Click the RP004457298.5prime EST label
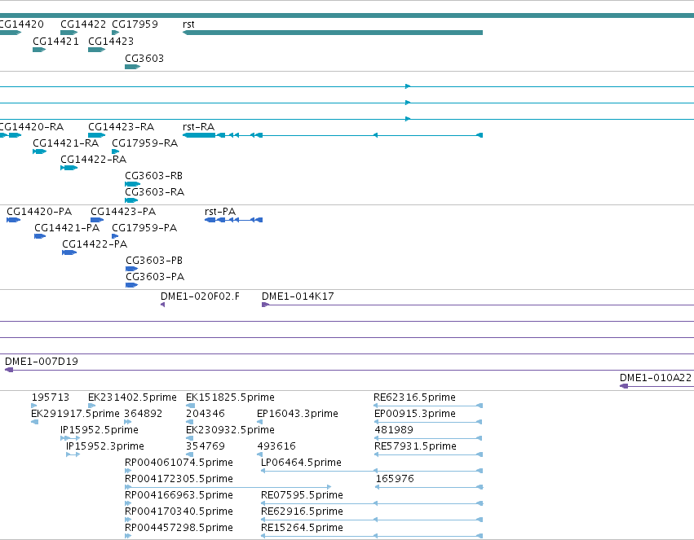The image size is (694, 540). tap(179, 529)
